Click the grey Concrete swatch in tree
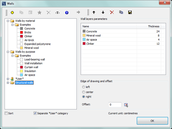Viewport: 172px width, 129px height. 21,29
